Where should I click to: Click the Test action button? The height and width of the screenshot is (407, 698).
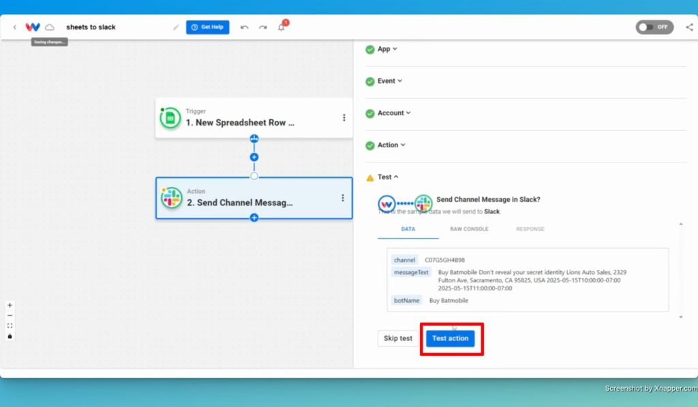pos(450,338)
